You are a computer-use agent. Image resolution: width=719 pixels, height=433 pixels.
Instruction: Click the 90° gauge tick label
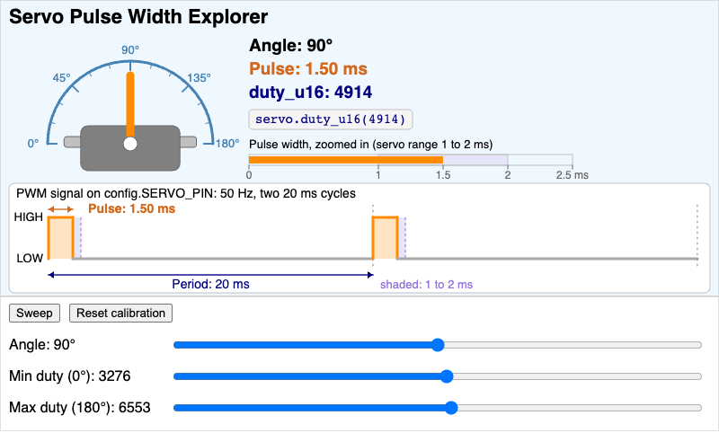pos(130,50)
